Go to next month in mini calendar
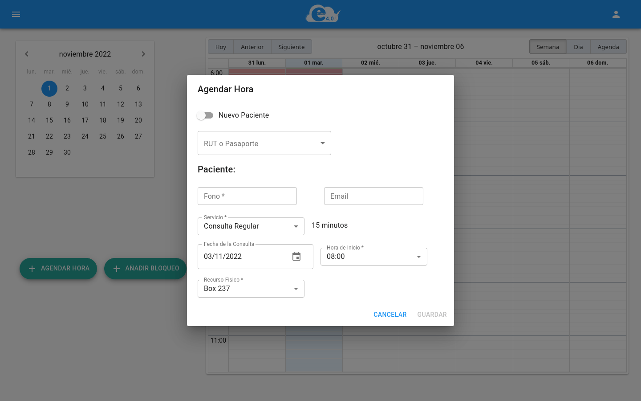 pyautogui.click(x=143, y=53)
